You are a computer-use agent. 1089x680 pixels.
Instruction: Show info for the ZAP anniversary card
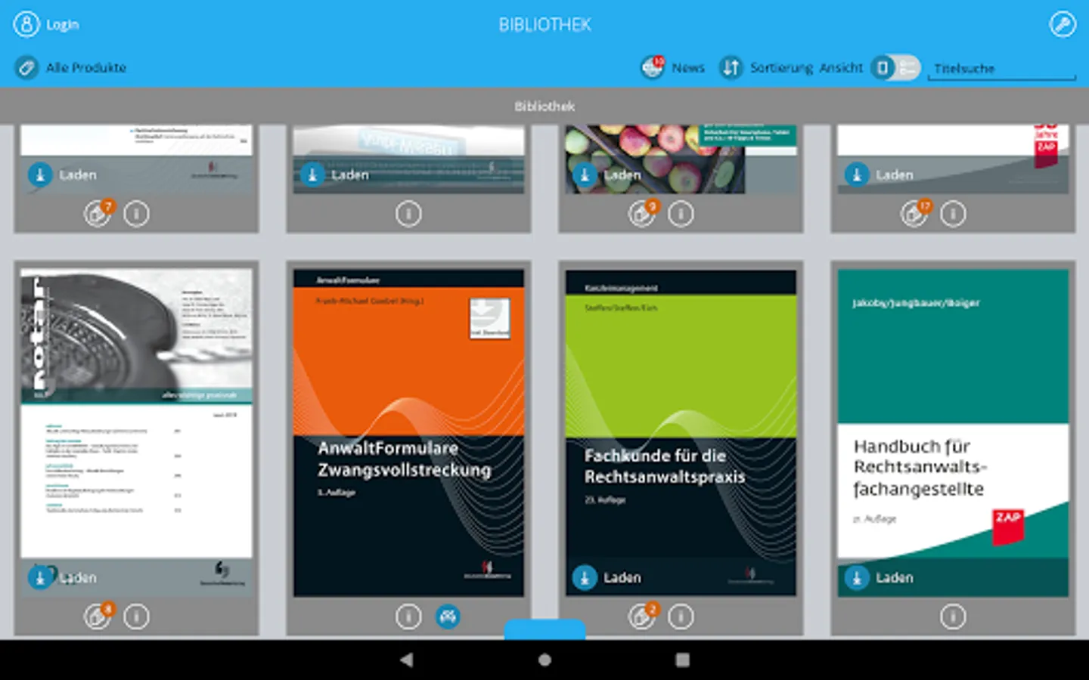953,214
